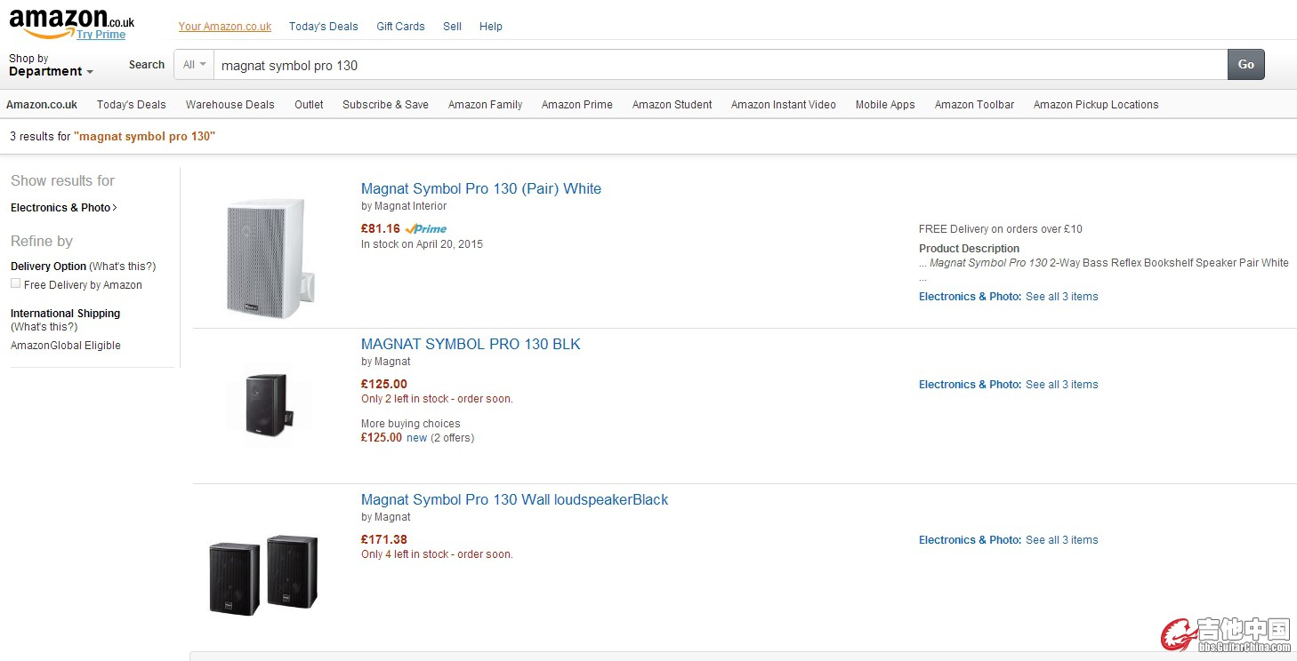Select Today's Deals in navigation bar
Screen dimensions: 1297x661
click(132, 104)
